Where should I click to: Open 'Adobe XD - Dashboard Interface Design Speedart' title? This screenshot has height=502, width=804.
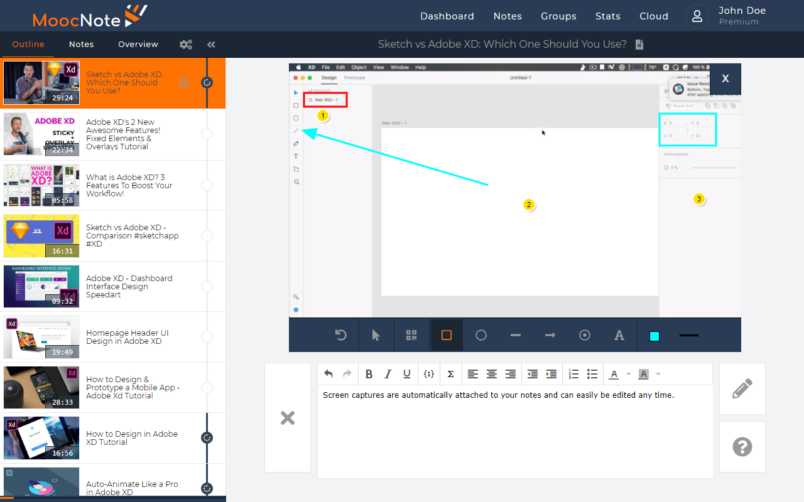[129, 286]
